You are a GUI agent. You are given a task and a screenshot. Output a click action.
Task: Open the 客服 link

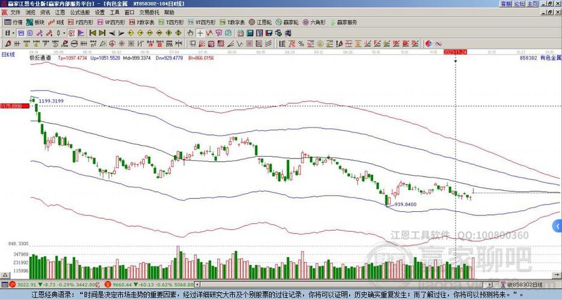click(505, 4)
